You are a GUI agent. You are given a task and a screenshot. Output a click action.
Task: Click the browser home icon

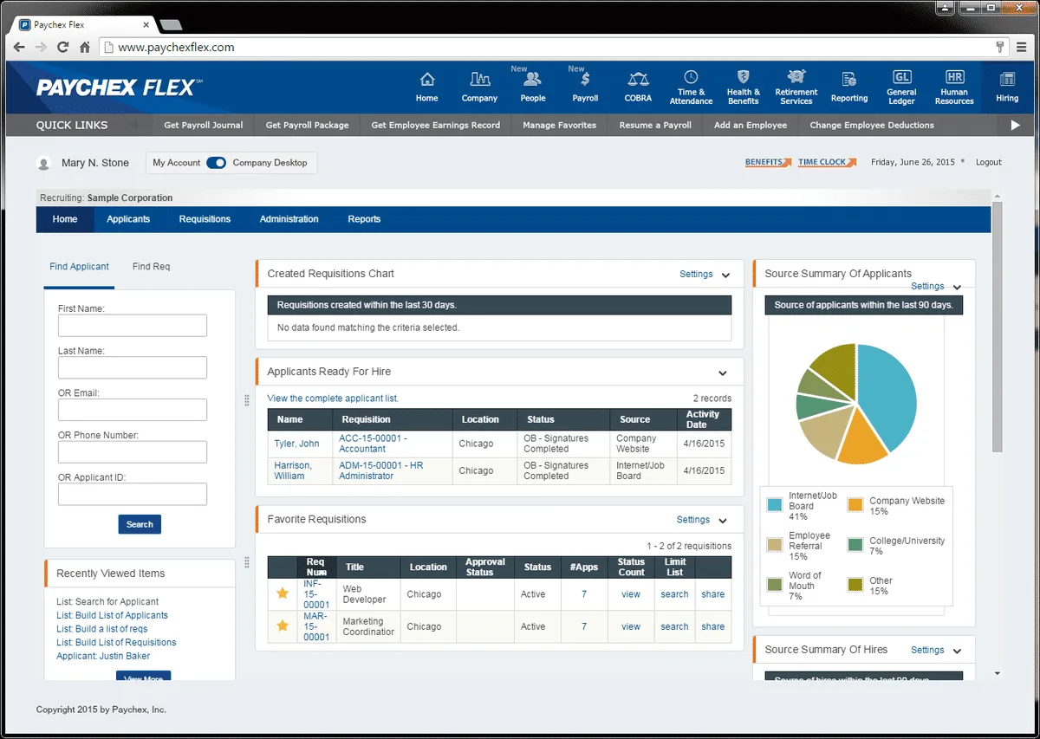pyautogui.click(x=85, y=47)
